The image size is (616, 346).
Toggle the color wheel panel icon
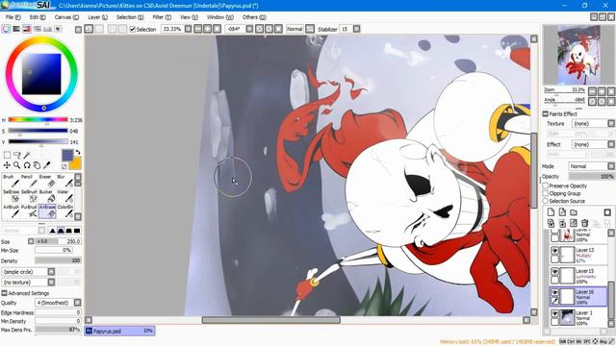click(6, 29)
